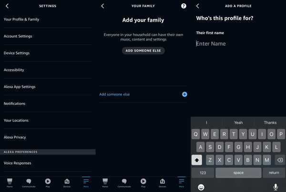Tap the F key

click(x=229, y=147)
